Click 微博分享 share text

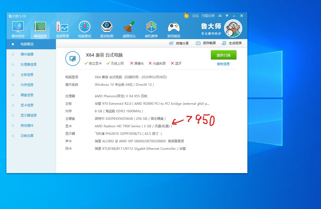click(182, 43)
